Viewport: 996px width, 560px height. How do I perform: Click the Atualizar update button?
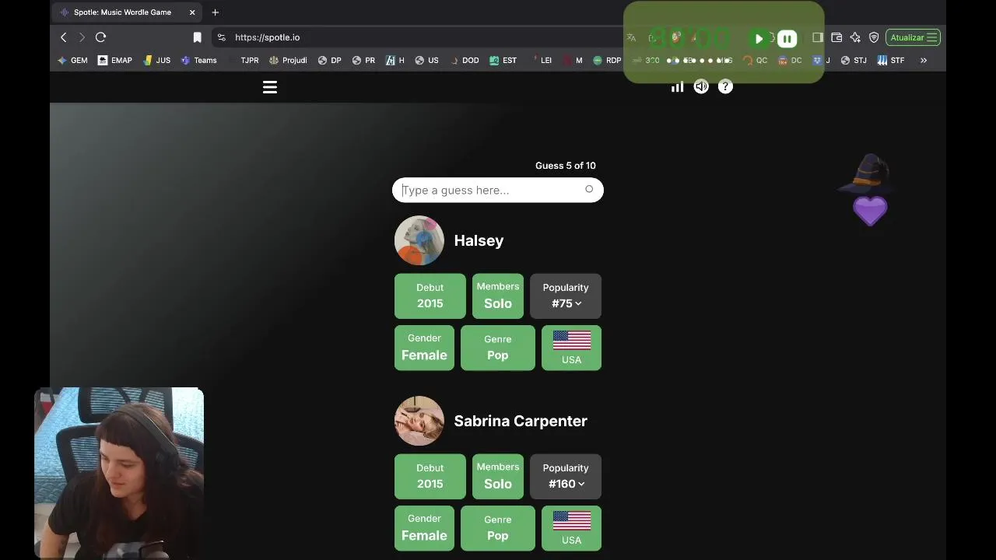913,37
